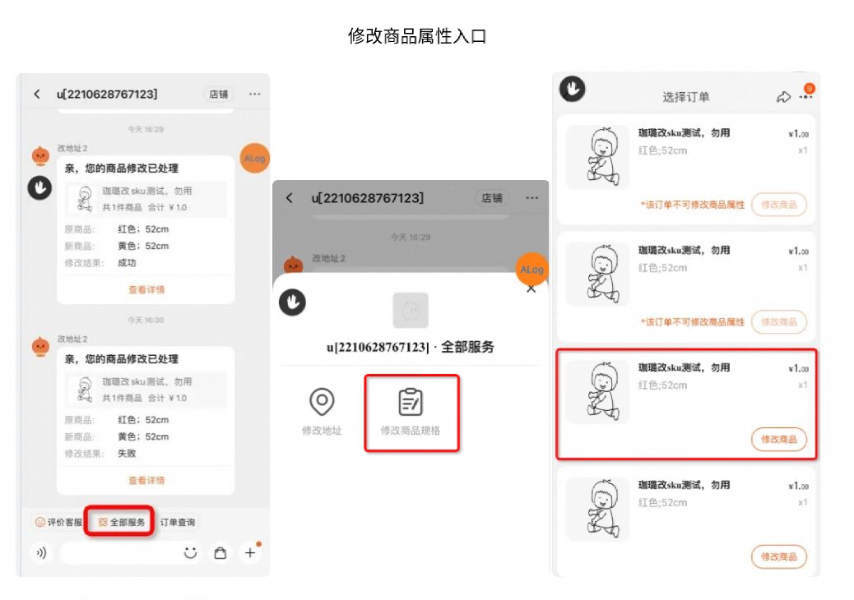Tap the active 修改商品 button on the third order
854x600 pixels.
pyautogui.click(x=777, y=440)
